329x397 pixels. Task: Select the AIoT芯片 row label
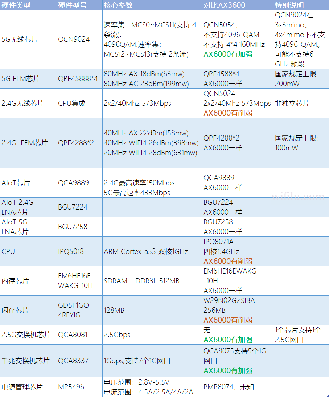(x=28, y=183)
